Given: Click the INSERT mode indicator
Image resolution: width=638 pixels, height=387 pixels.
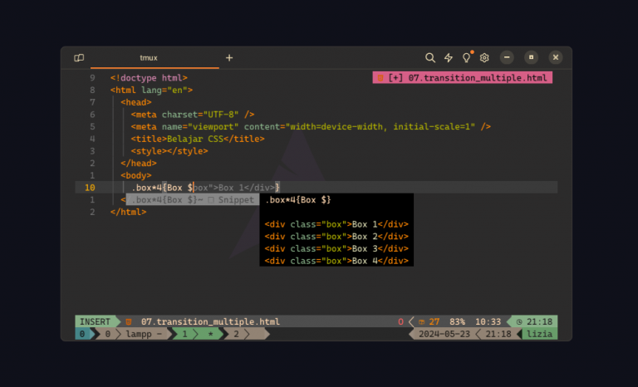Looking at the screenshot, I should (x=95, y=321).
